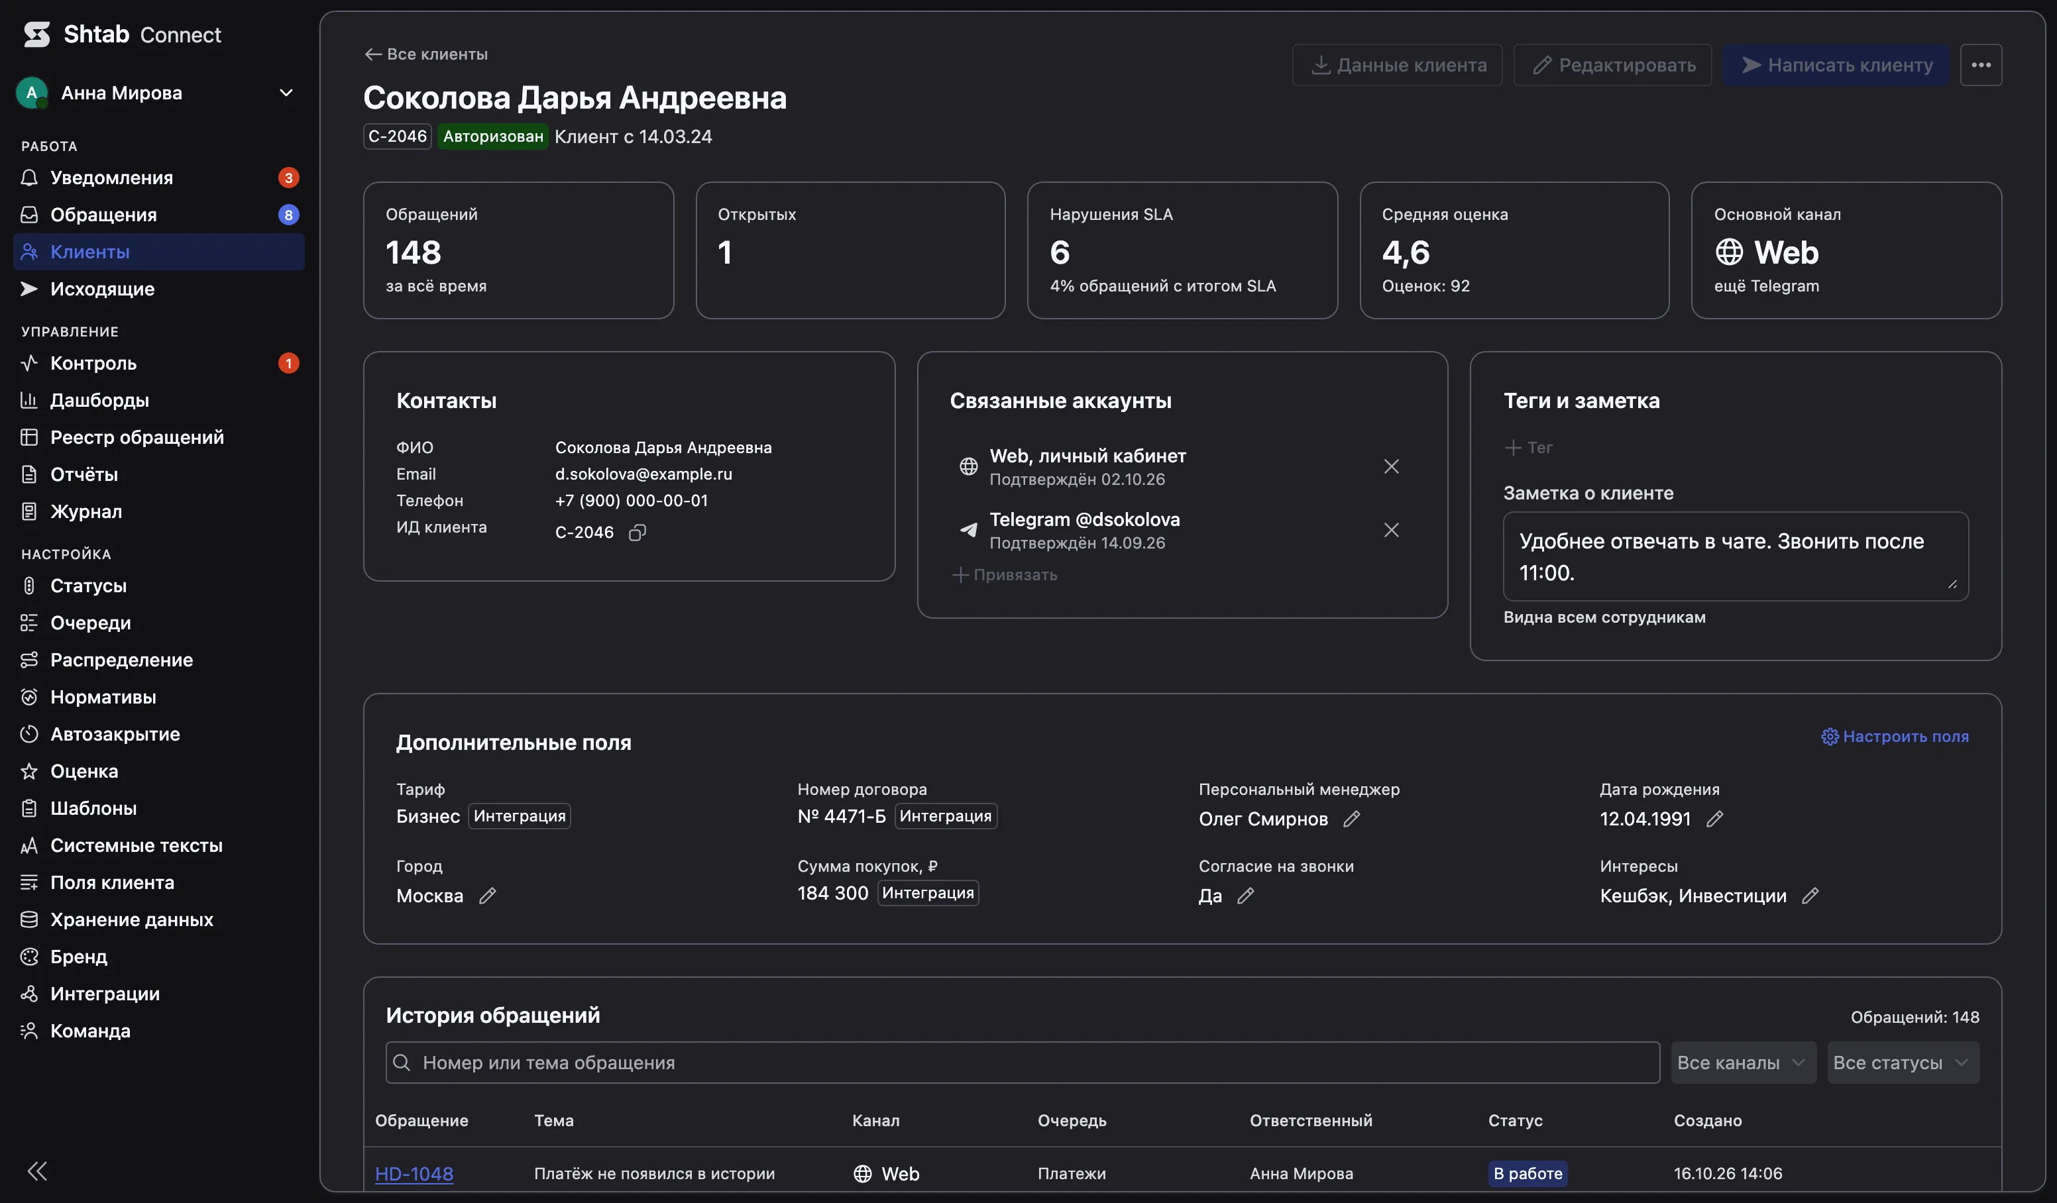Unlink the Telegram @dsokolova account
Screen dimensions: 2057x1203
tap(1391, 530)
